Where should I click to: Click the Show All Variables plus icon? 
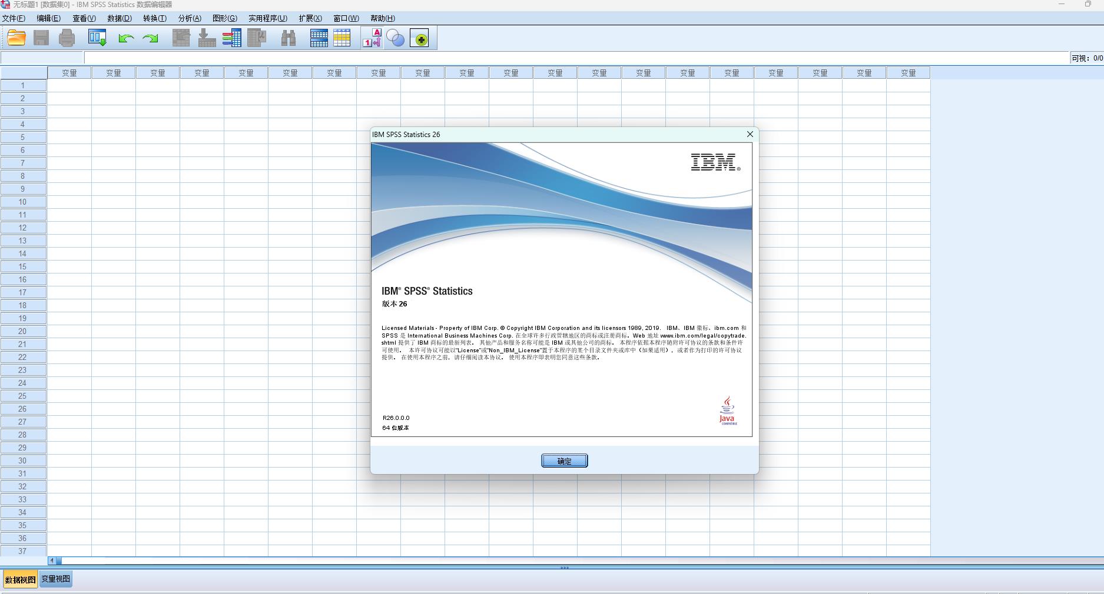[419, 39]
